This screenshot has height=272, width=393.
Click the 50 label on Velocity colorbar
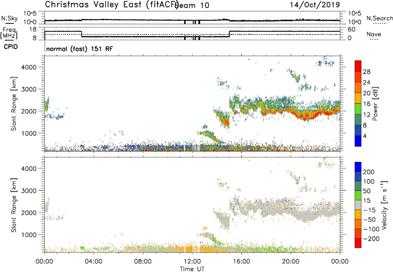tap(366, 191)
